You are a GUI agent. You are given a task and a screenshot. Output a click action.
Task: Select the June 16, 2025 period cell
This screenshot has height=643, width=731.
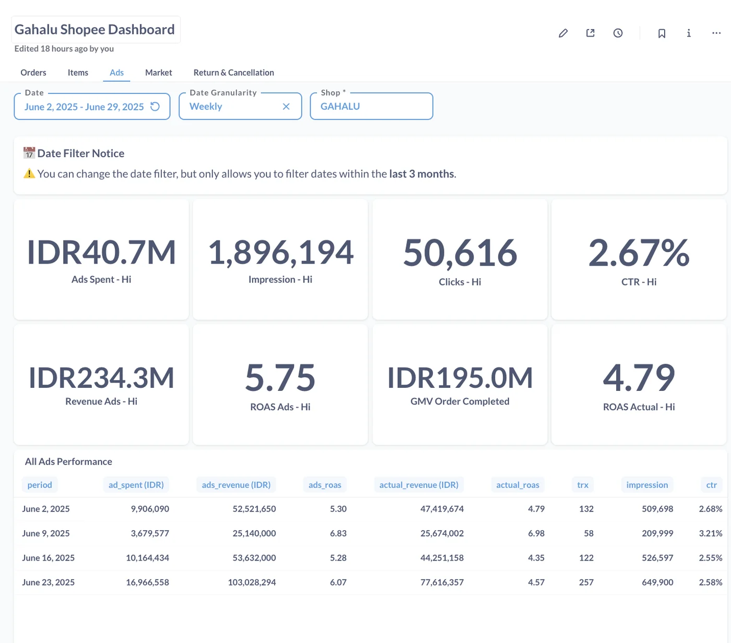(49, 558)
